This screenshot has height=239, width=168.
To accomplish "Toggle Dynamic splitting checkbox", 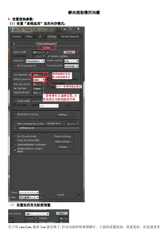I will (x=48, y=56).
